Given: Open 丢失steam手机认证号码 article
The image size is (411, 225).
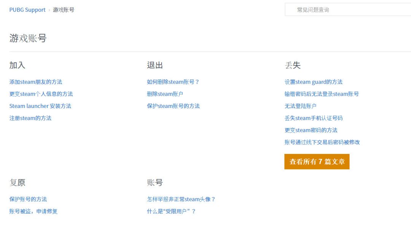Looking at the screenshot, I should [x=314, y=118].
